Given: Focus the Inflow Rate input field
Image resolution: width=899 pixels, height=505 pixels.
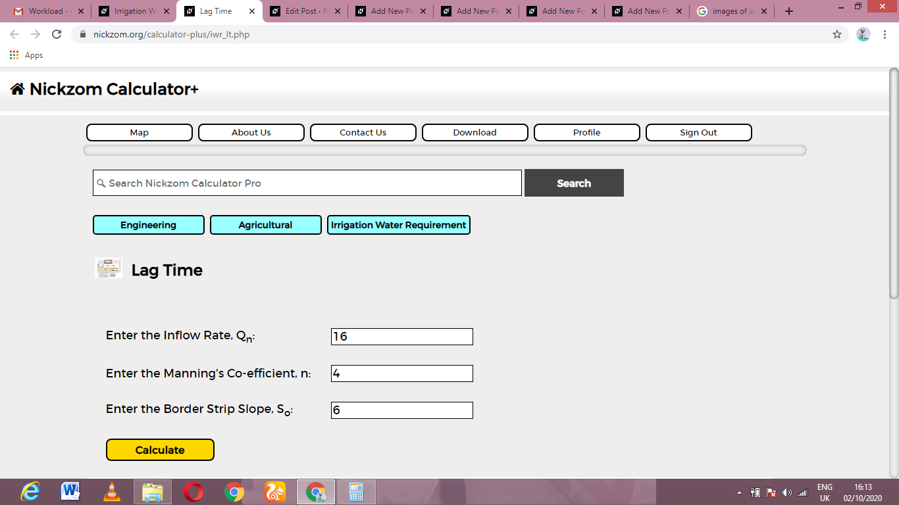Looking at the screenshot, I should (x=402, y=337).
